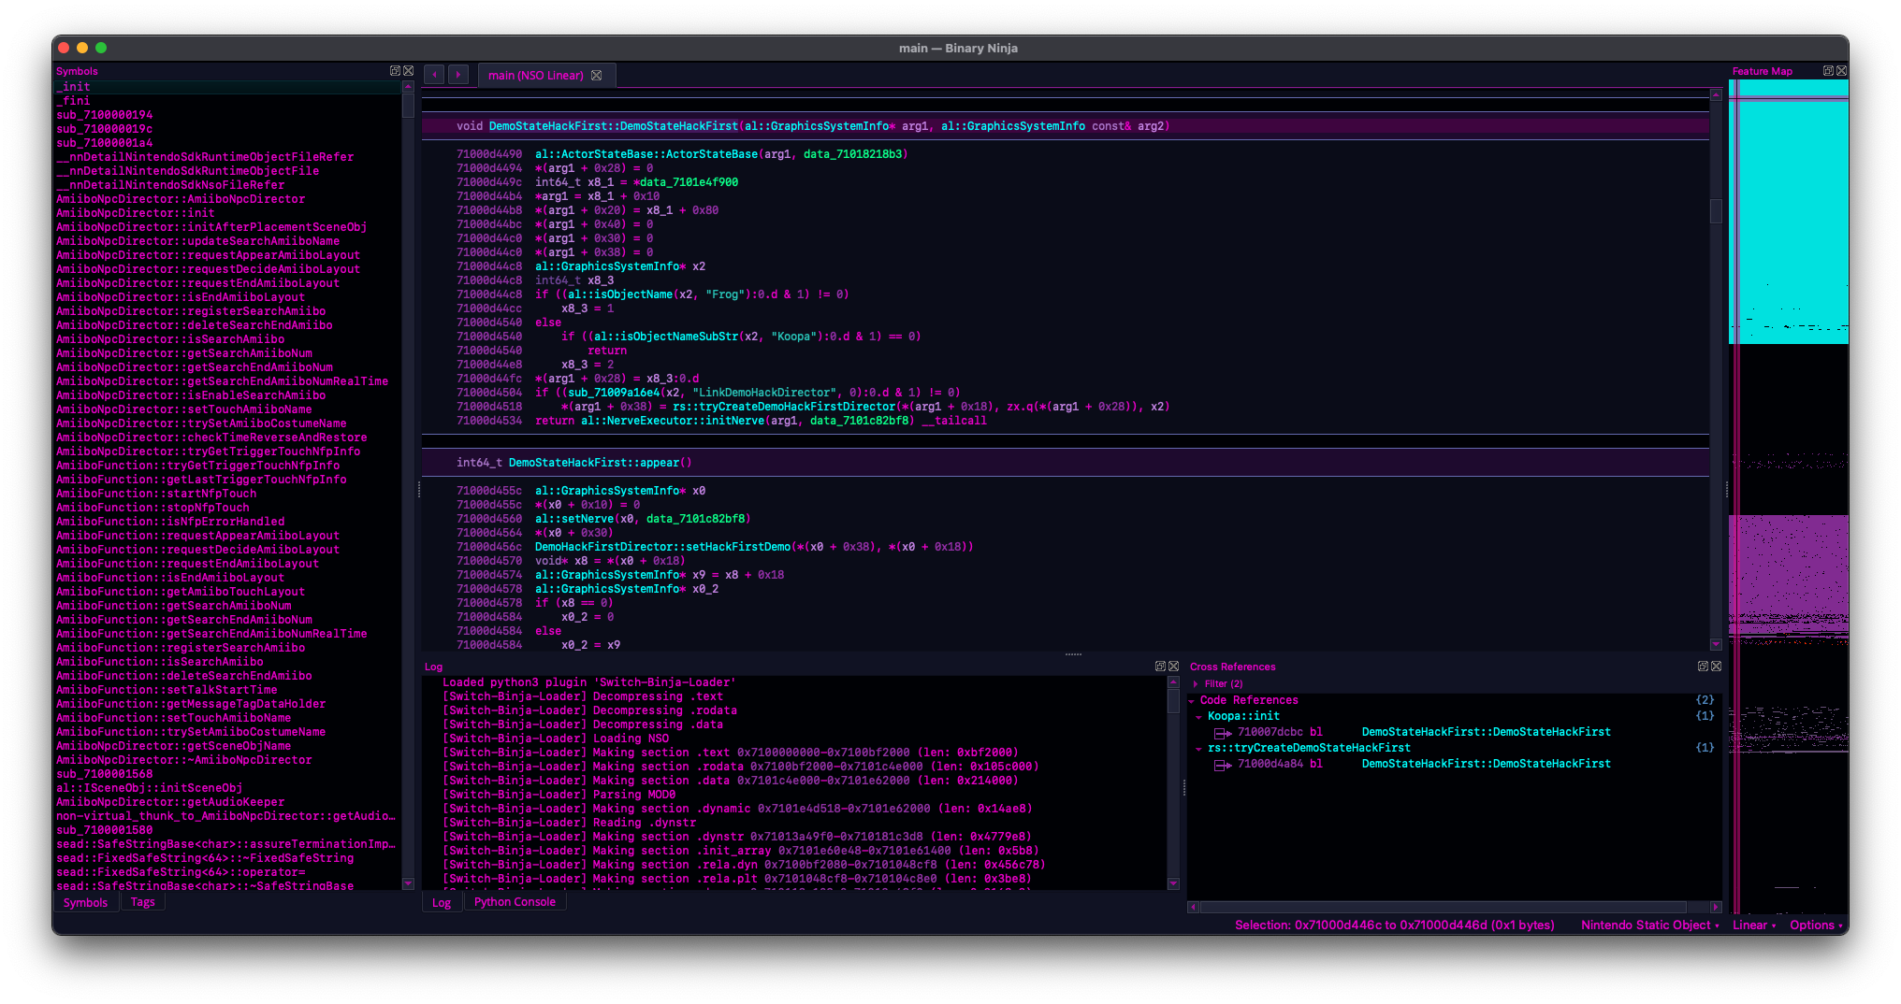1901x1004 pixels.
Task: Switch to the Log tab
Action: (x=442, y=902)
